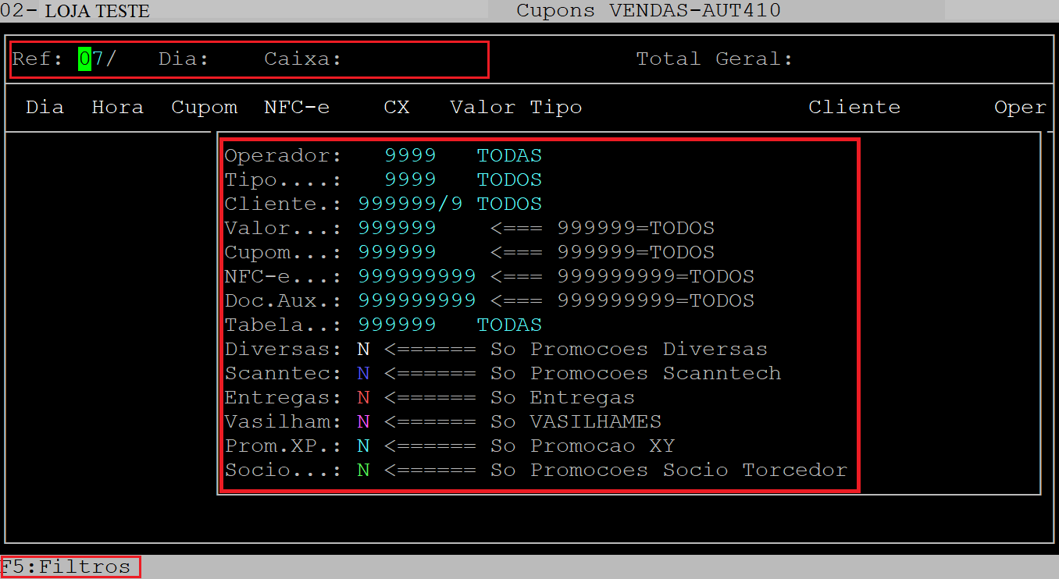Toggle the Diversas N flag
The height and width of the screenshot is (579, 1059).
[363, 349]
